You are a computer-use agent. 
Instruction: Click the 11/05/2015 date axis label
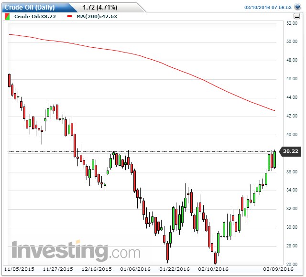[19, 269]
